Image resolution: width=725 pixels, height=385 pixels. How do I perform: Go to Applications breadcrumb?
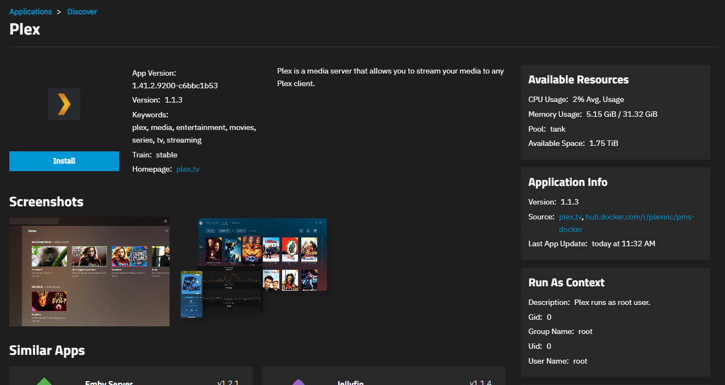[31, 12]
